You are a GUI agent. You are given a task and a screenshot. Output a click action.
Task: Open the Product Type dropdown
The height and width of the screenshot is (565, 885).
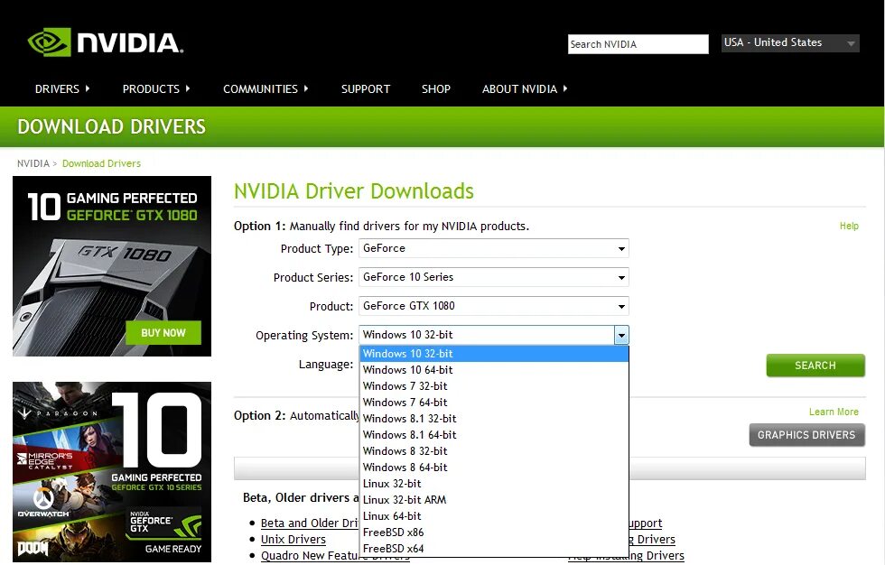(494, 249)
